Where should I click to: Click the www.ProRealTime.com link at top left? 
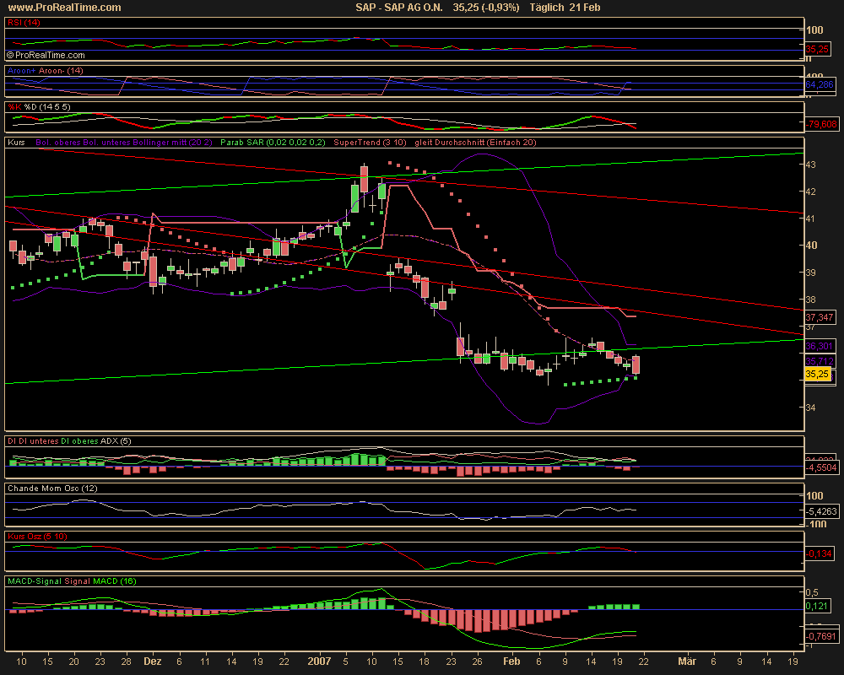62,8
